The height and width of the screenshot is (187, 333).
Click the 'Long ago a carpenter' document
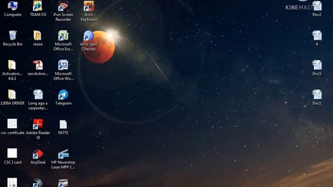point(38,100)
